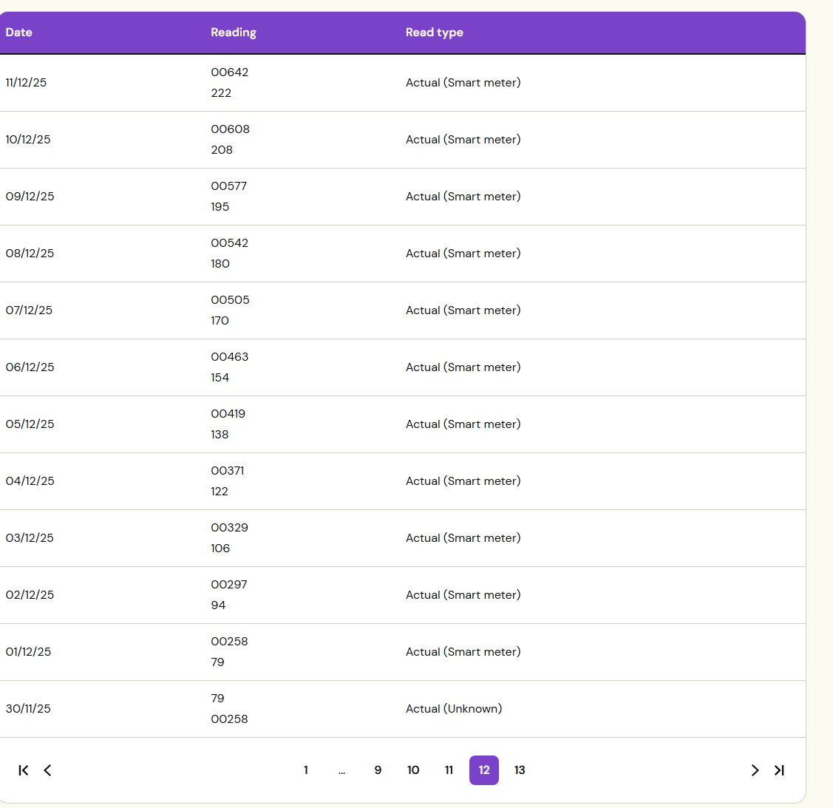Screen dimensions: 833x808
Task: Select the Actual (Unknown) read type
Action: pos(454,709)
